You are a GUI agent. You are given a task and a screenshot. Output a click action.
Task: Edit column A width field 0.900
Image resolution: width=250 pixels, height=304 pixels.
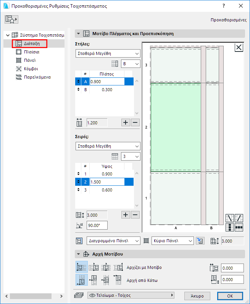click(x=107, y=82)
